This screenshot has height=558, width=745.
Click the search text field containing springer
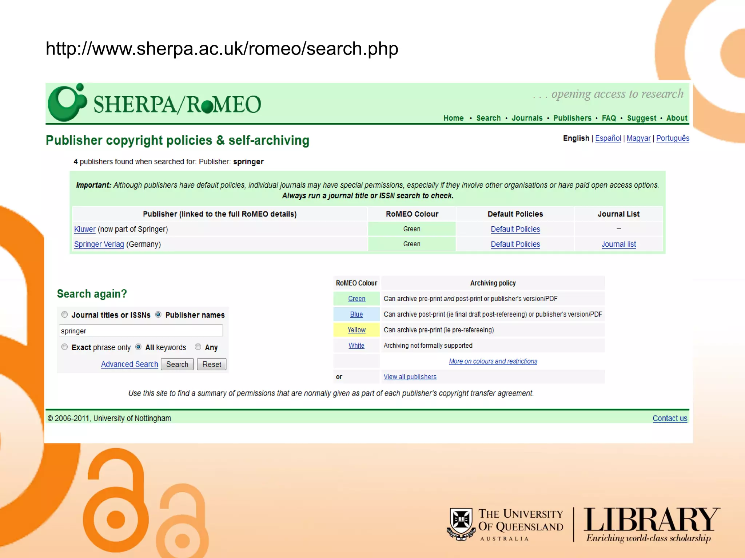click(140, 331)
